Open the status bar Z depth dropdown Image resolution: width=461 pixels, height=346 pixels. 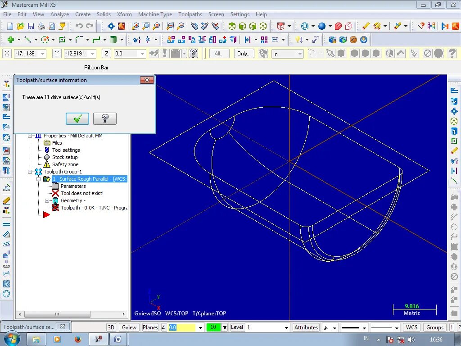[200, 328]
